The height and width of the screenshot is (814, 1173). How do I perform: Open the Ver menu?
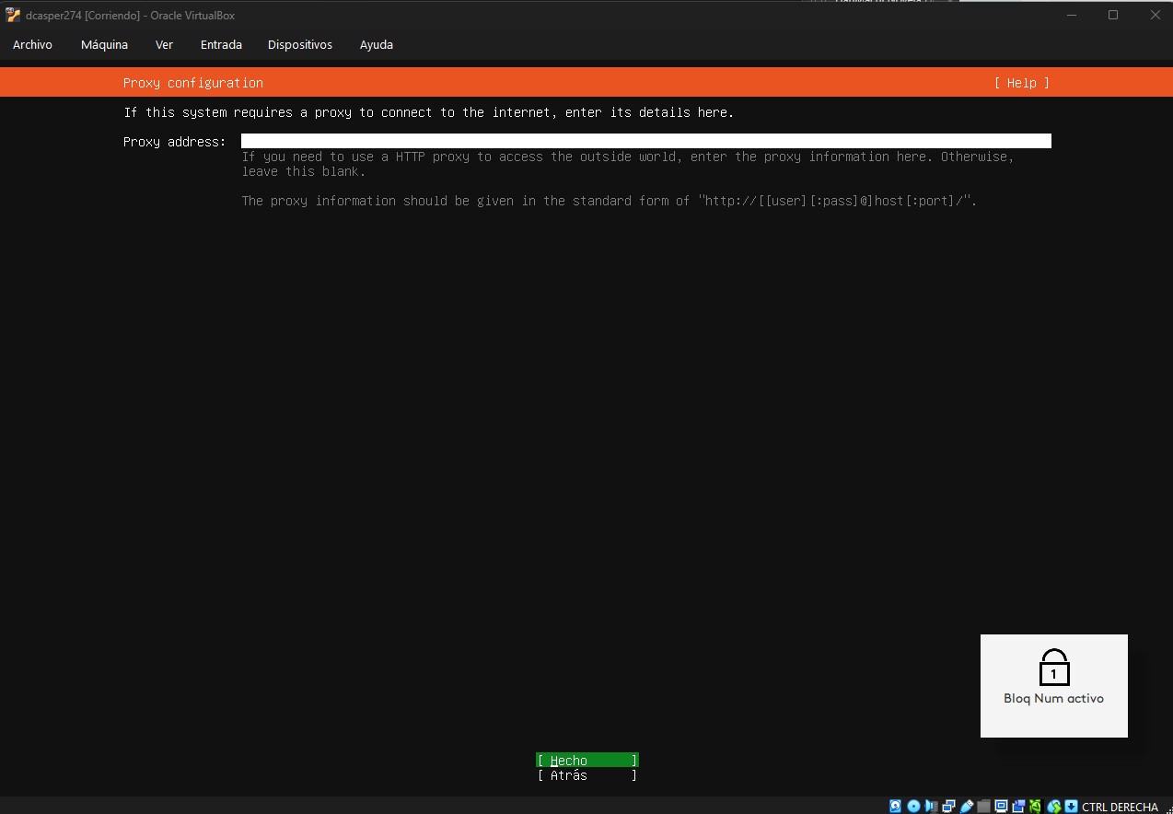(164, 44)
